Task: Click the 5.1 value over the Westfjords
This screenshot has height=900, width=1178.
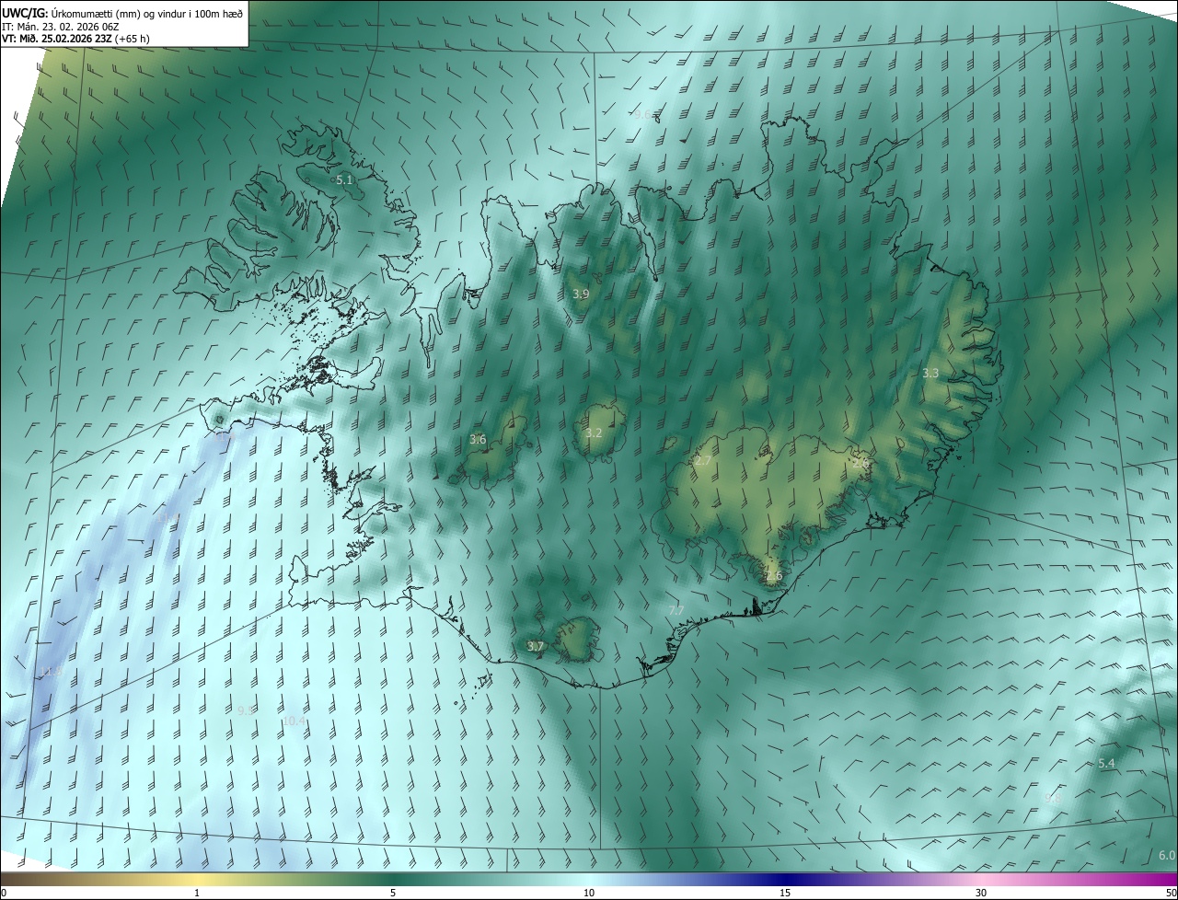Action: 344,180
